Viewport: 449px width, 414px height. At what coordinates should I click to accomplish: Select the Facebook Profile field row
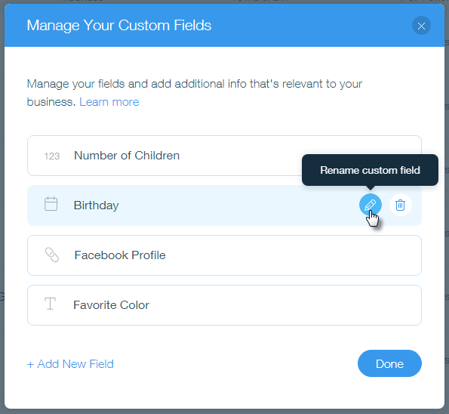click(224, 255)
